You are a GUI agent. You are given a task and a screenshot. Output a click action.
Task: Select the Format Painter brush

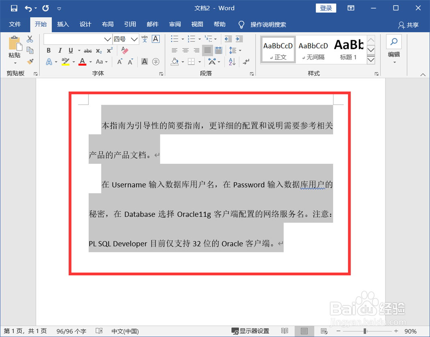[x=30, y=61]
